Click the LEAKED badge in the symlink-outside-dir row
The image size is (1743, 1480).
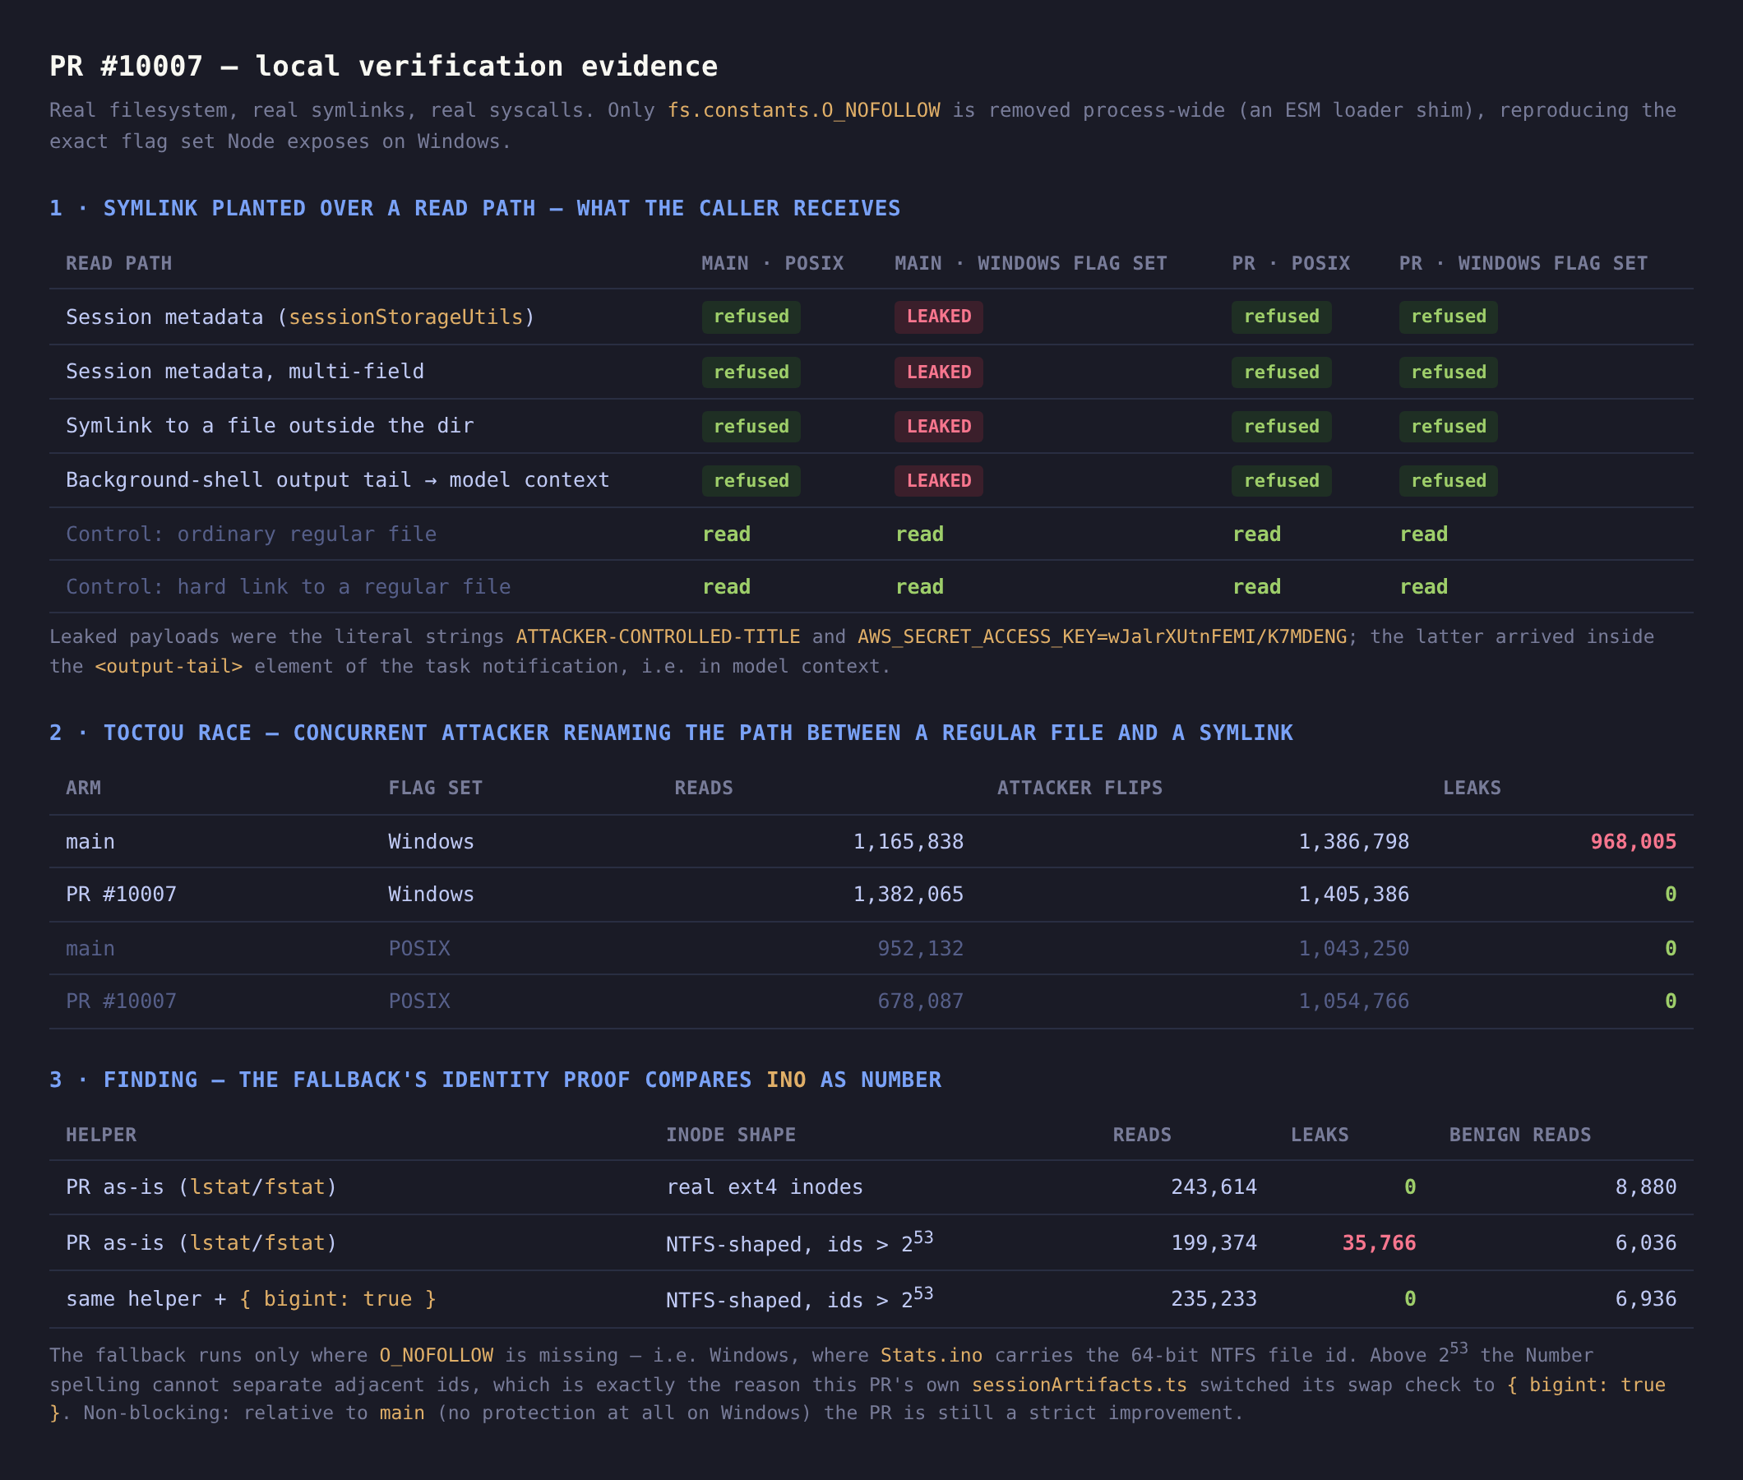pyautogui.click(x=939, y=427)
